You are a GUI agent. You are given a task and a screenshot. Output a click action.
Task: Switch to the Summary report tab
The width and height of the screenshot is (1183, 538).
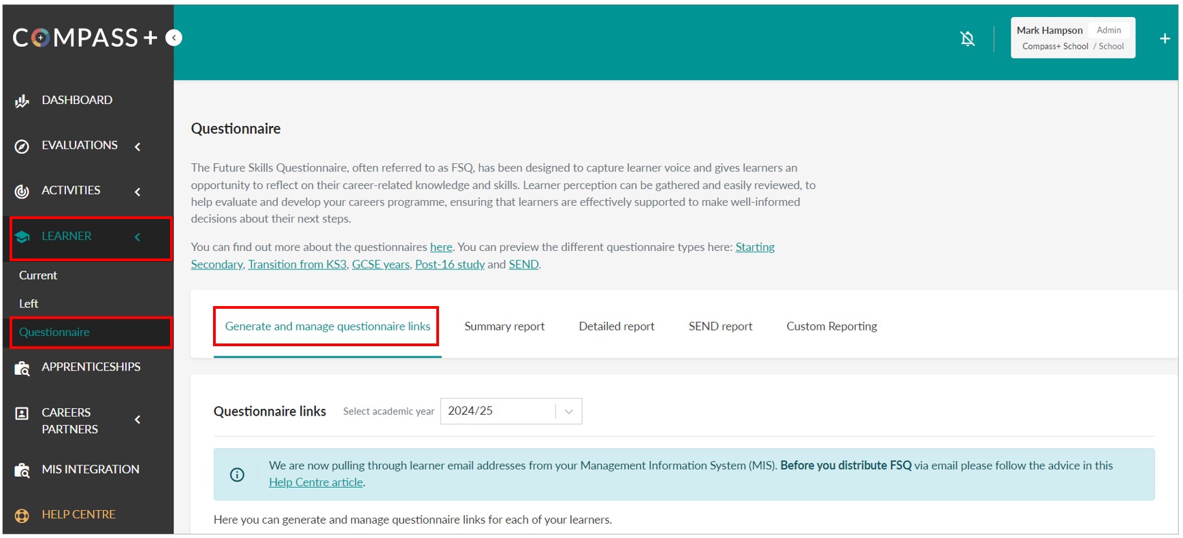[x=504, y=326]
